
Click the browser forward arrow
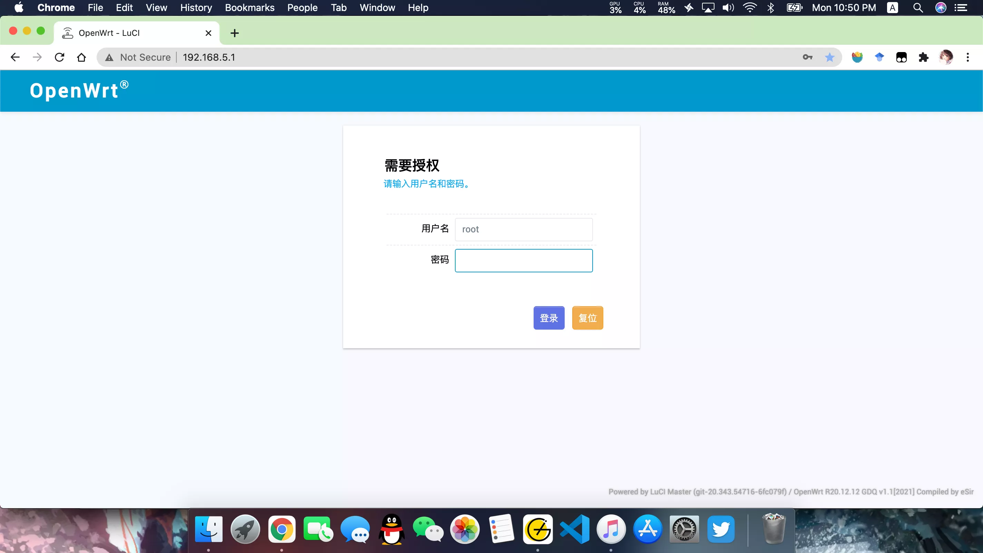tap(37, 57)
